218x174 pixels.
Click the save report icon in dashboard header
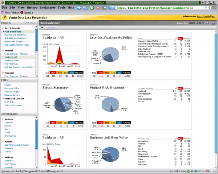(213, 23)
